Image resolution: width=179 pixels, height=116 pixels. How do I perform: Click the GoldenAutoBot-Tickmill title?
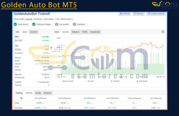click(32, 14)
